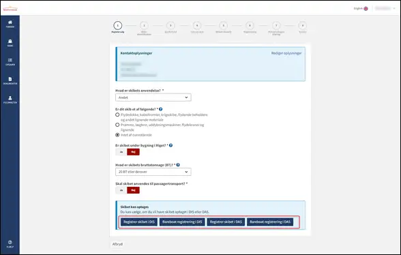Open the 'Hvad er skibets anvendelse' dropdown

(x=153, y=97)
